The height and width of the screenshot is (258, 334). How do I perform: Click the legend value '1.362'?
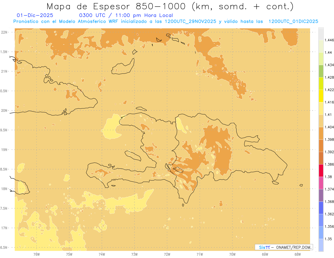(330, 214)
